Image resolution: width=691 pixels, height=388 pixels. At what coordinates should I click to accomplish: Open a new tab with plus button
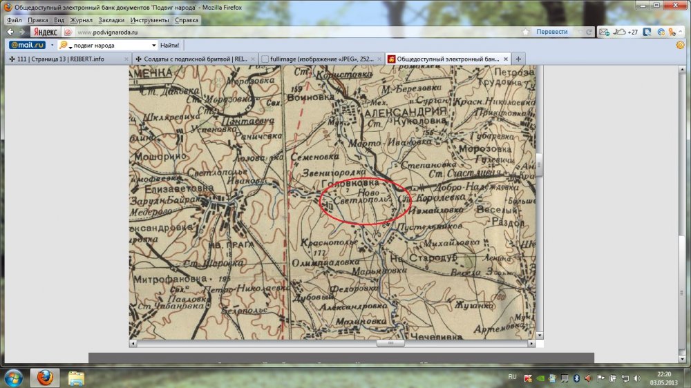[x=518, y=59]
